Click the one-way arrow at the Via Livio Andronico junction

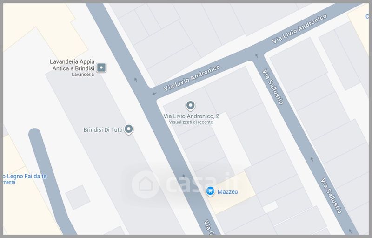click(x=154, y=94)
